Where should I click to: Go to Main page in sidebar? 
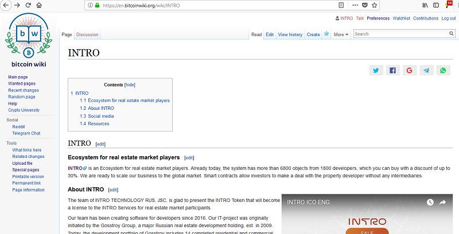18,77
